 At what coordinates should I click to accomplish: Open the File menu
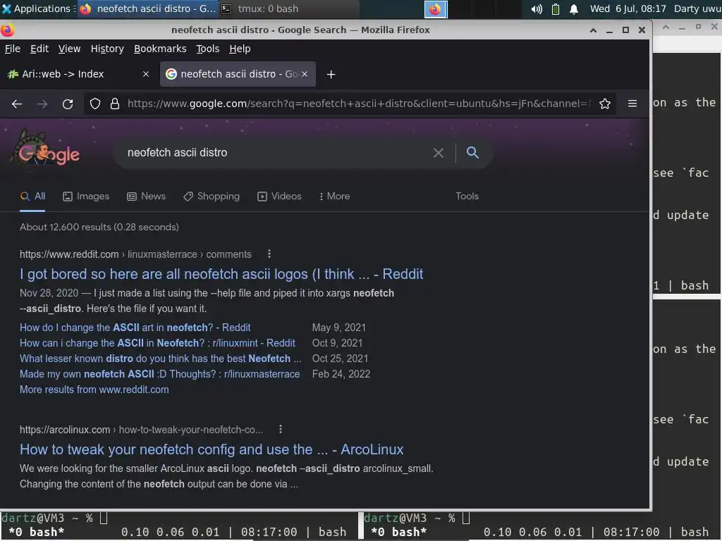tap(13, 49)
